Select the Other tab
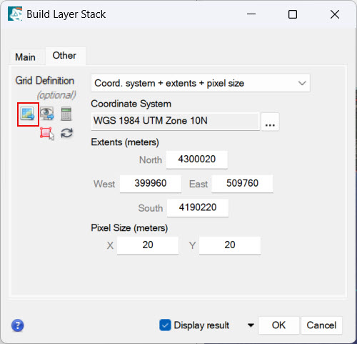 pyautogui.click(x=64, y=56)
